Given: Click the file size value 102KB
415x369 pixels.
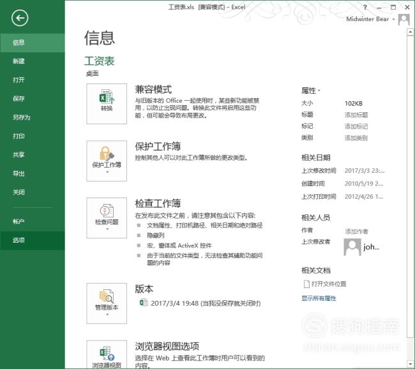Looking at the screenshot, I should click(x=354, y=103).
